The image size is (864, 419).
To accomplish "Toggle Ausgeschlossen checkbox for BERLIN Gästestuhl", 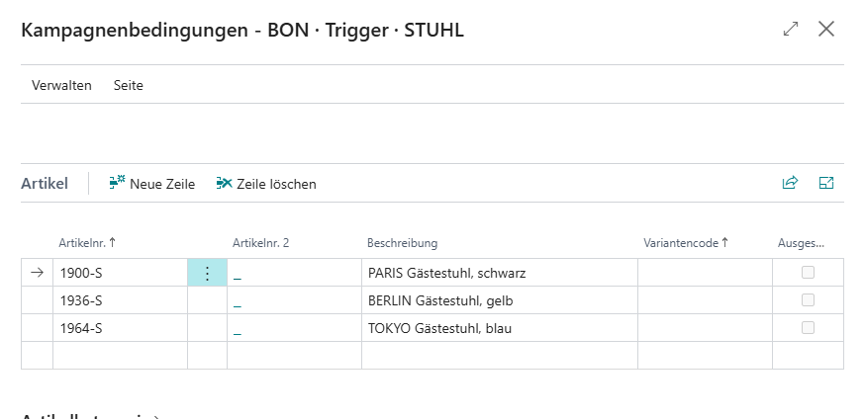I will (809, 300).
